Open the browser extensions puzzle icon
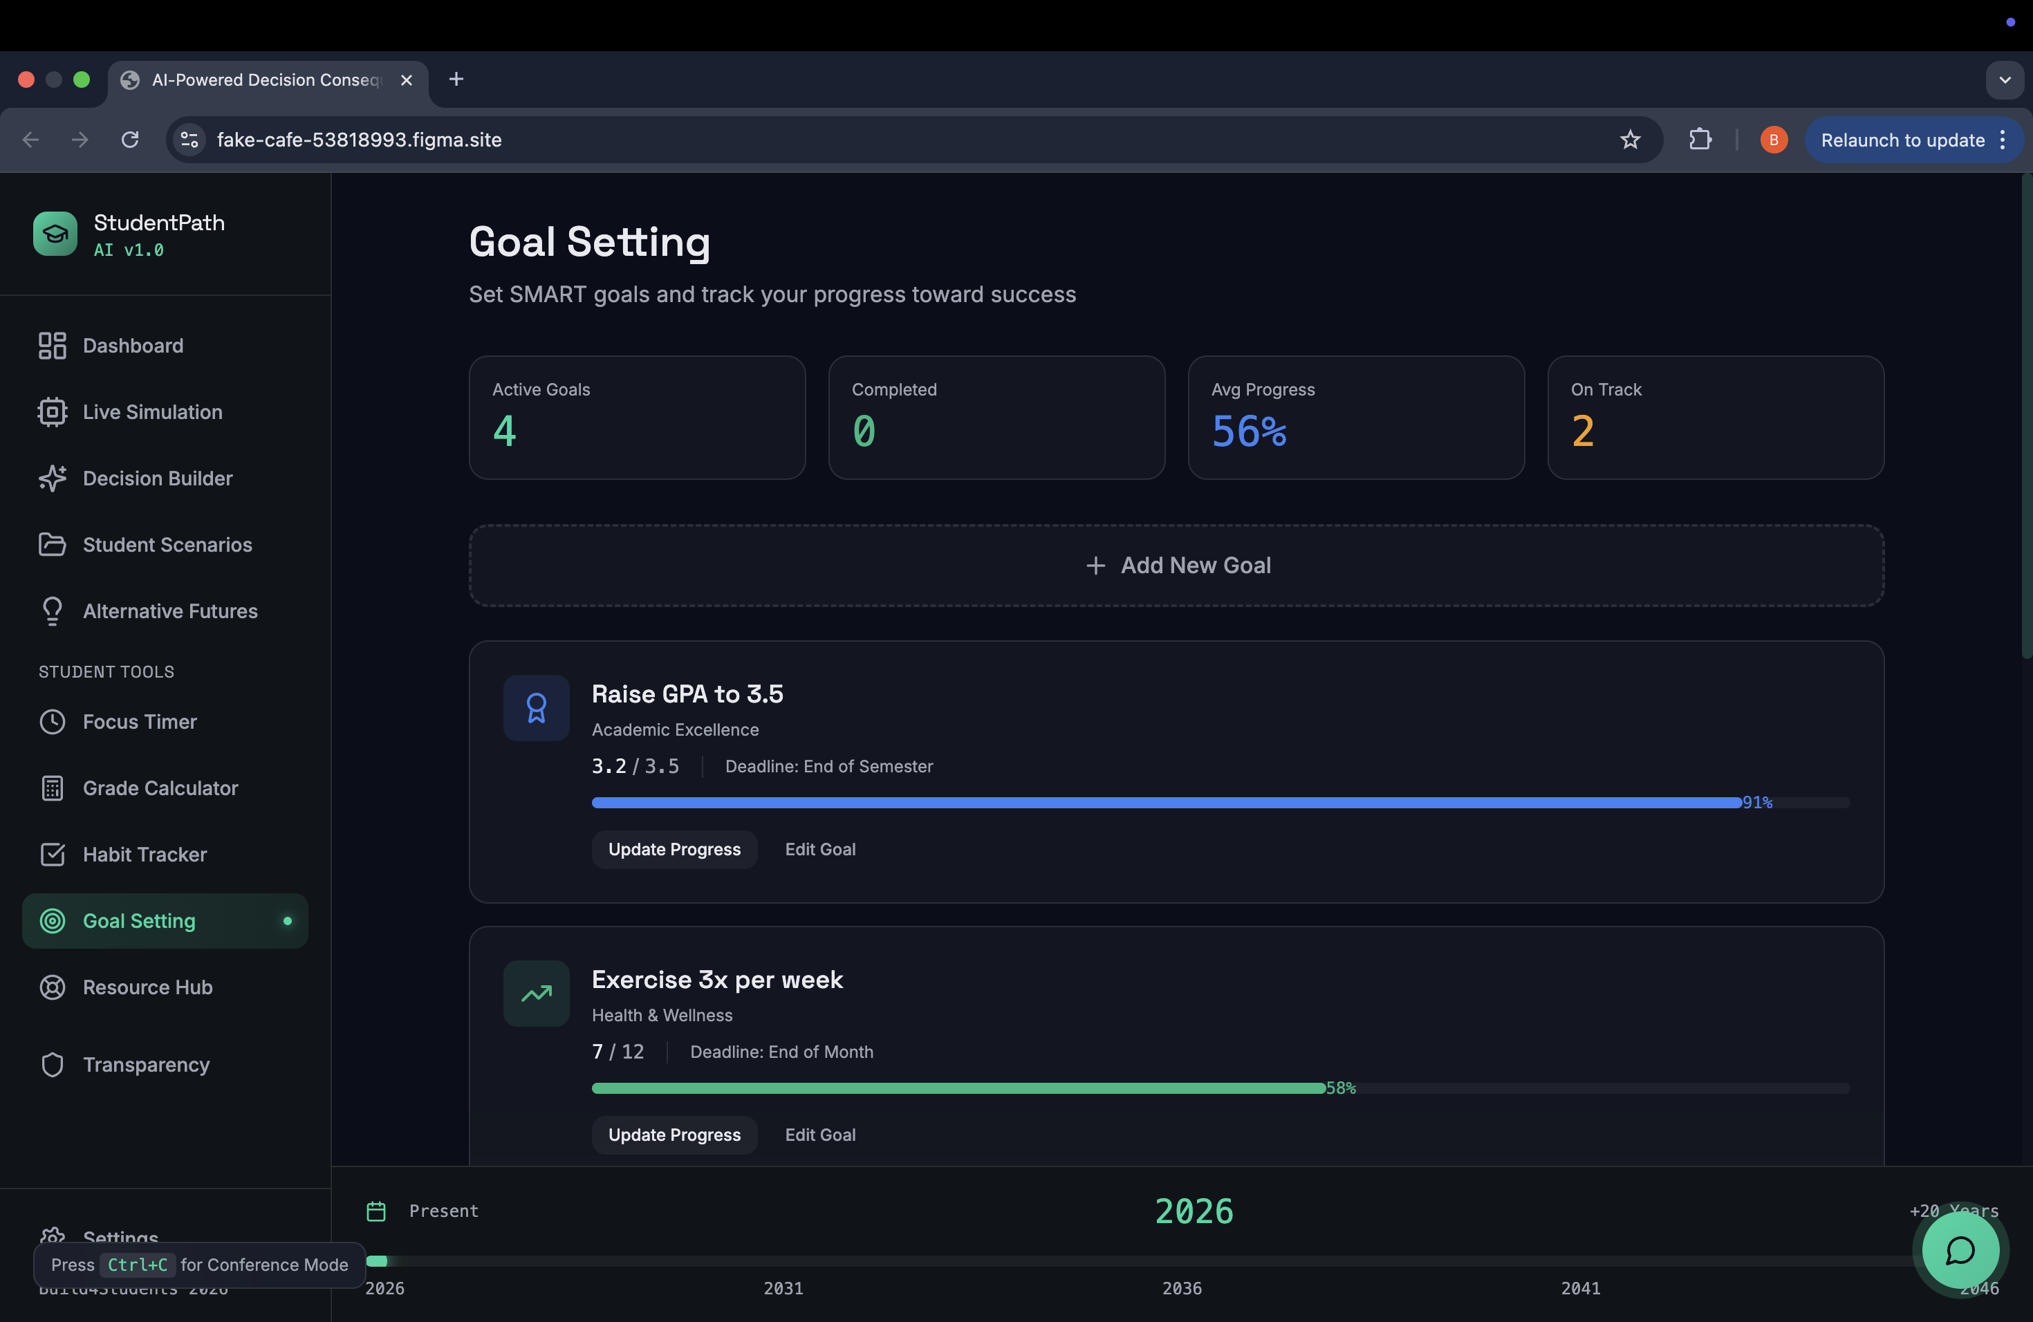Screen dimensions: 2033x1322 (x=1700, y=139)
